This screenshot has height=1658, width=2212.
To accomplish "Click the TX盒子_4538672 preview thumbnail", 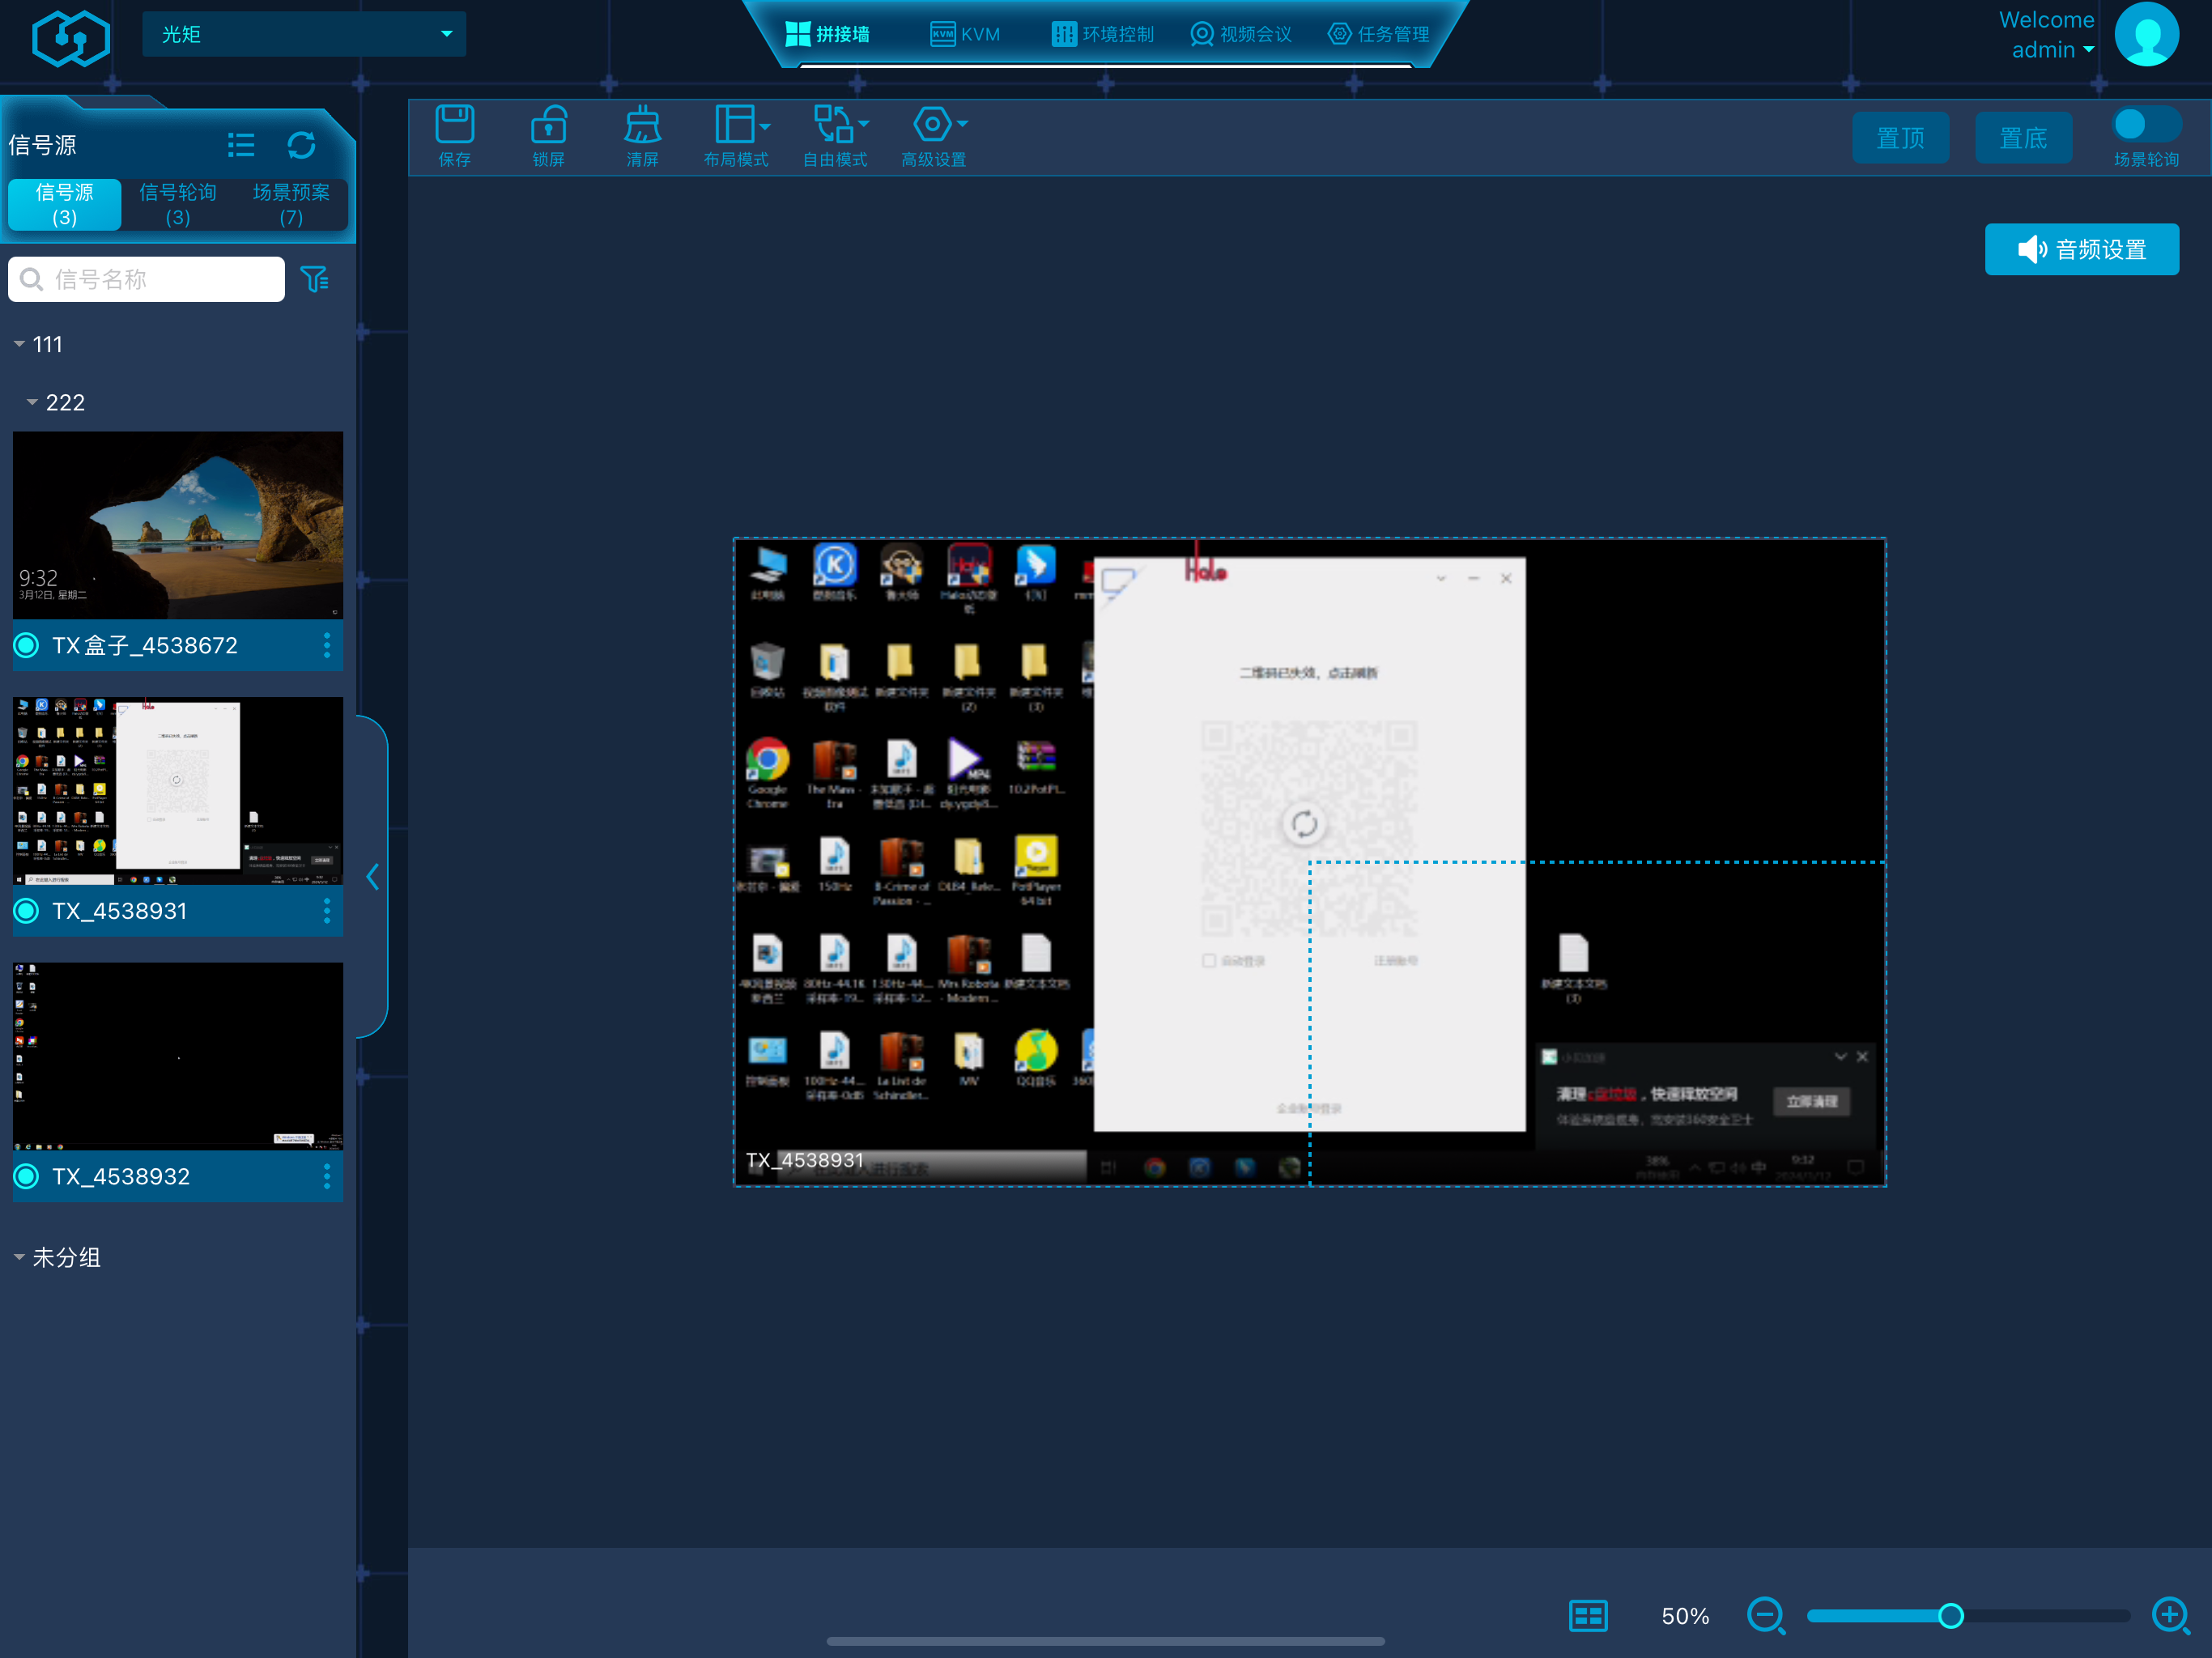I will tap(178, 525).
